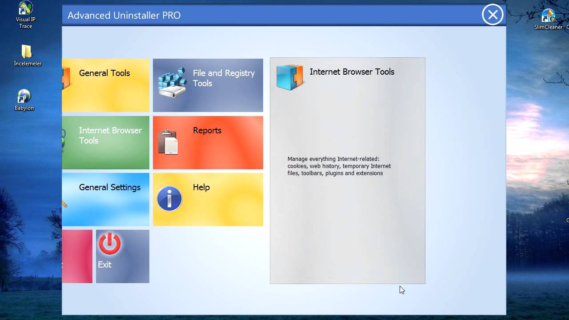The image size is (569, 320).
Task: Click the "Manage everything Internet-related" description text
Action: [339, 166]
